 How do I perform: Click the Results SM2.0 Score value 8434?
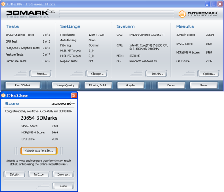[x=209, y=44]
